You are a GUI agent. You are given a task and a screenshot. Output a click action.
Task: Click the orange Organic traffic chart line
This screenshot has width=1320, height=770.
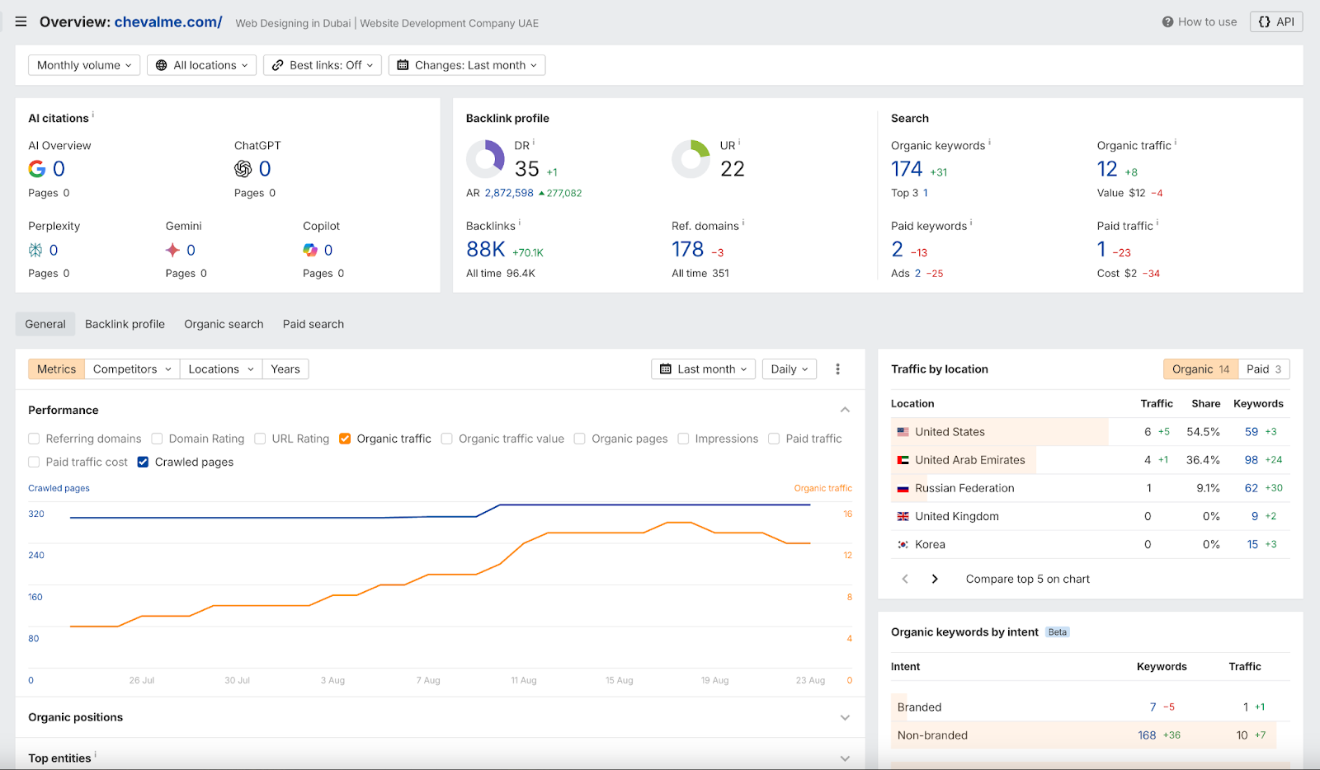[x=594, y=533]
